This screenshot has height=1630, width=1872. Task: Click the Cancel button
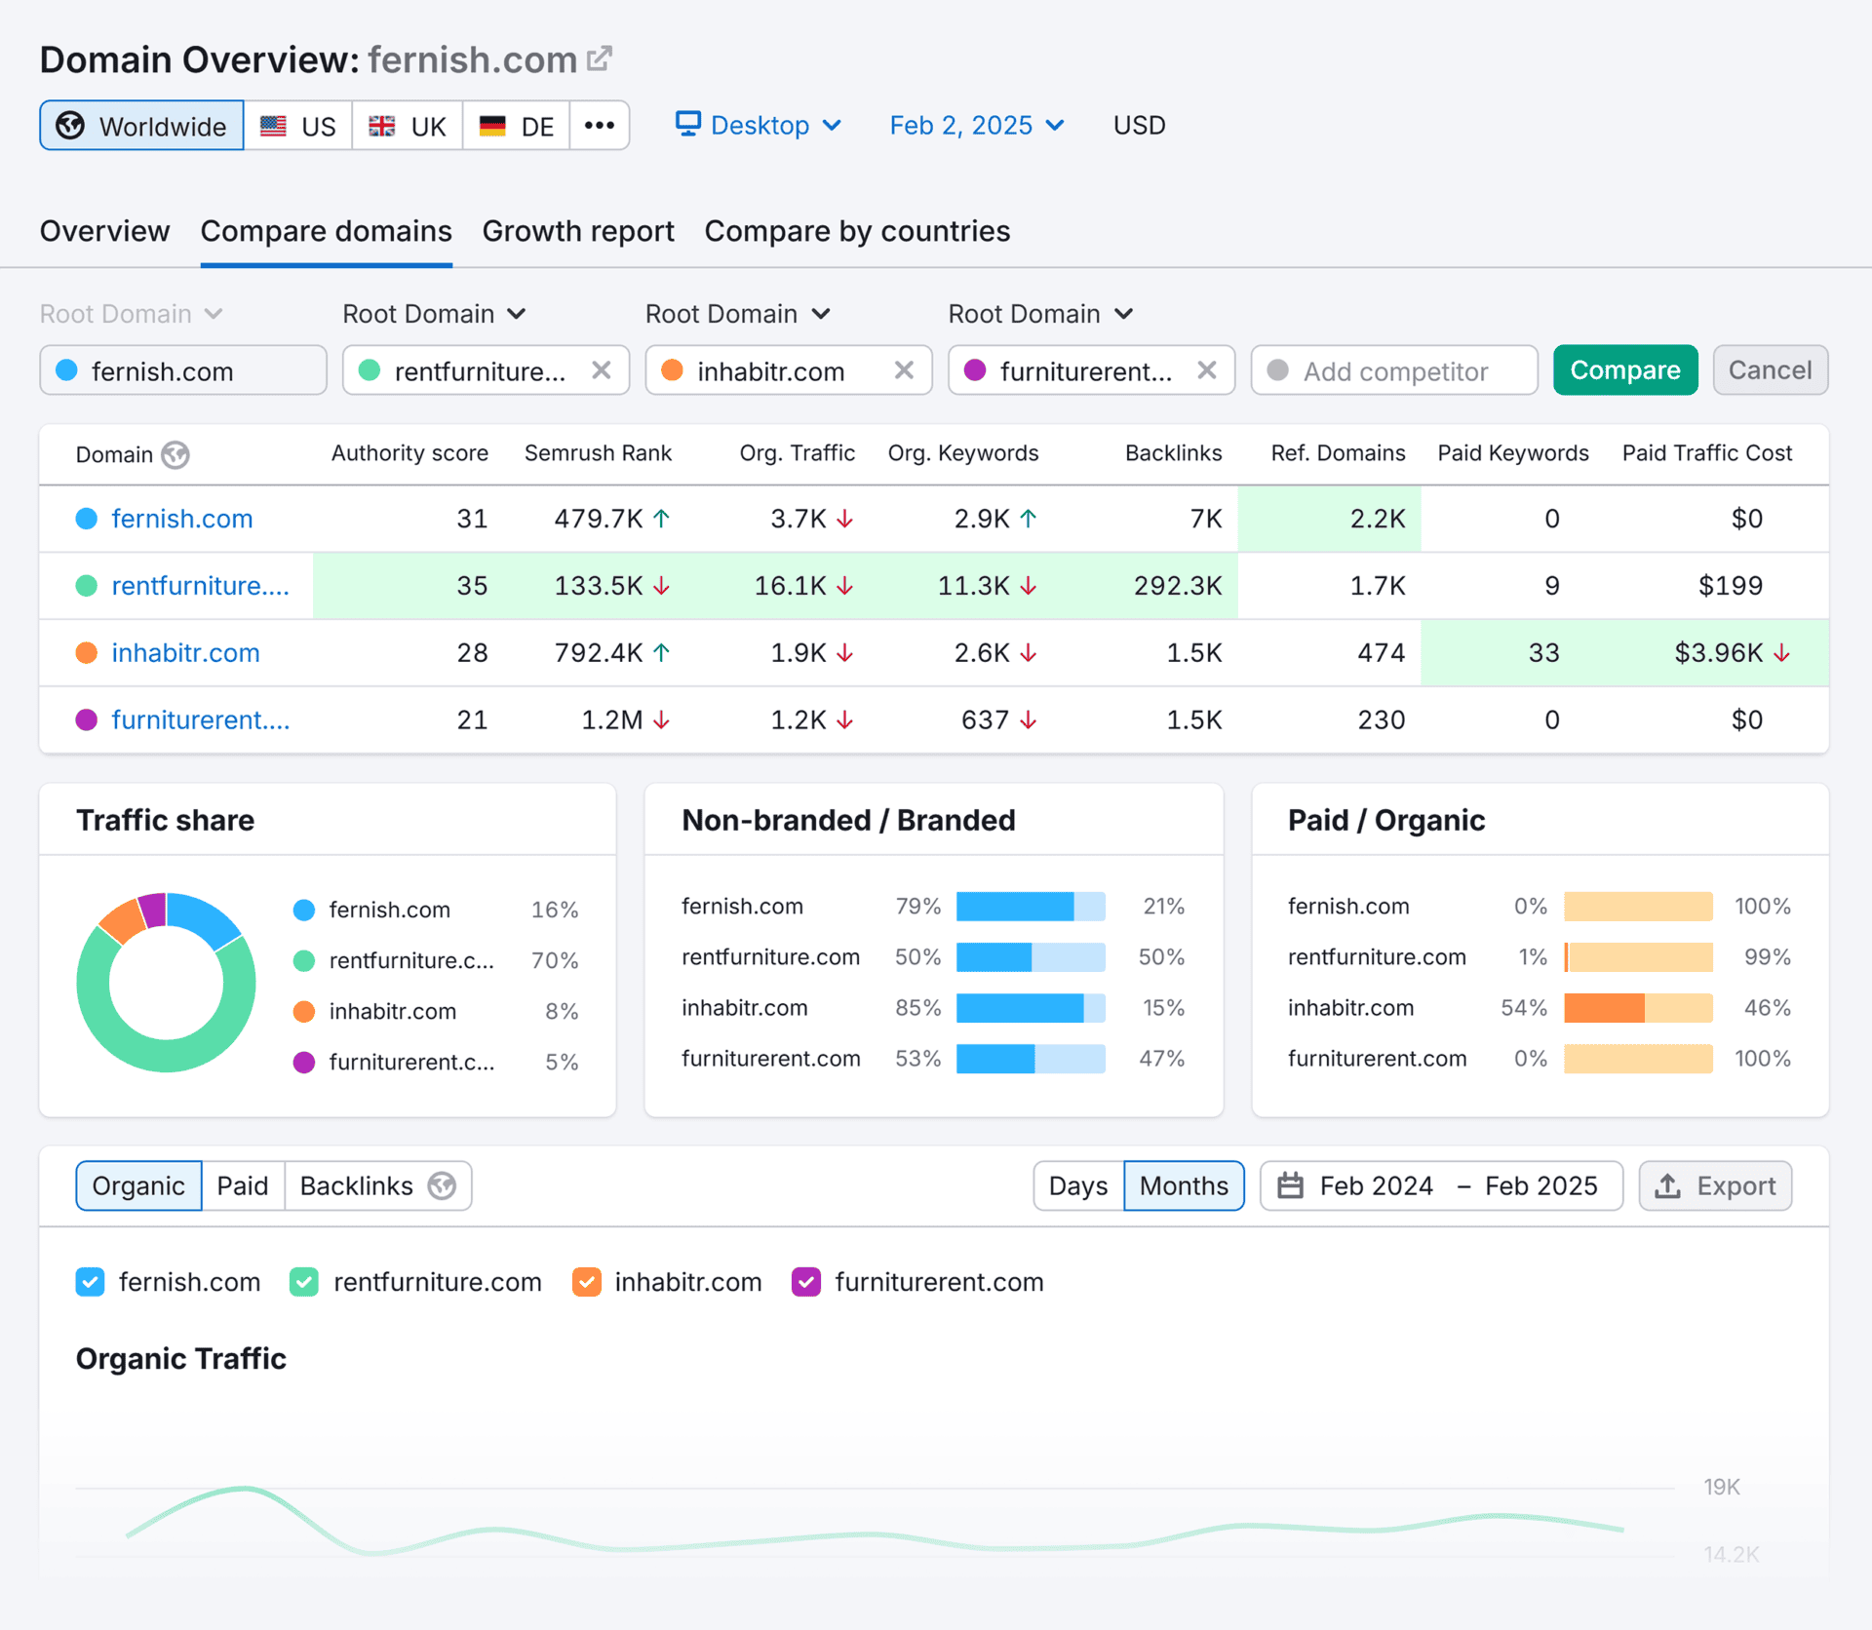click(1770, 370)
